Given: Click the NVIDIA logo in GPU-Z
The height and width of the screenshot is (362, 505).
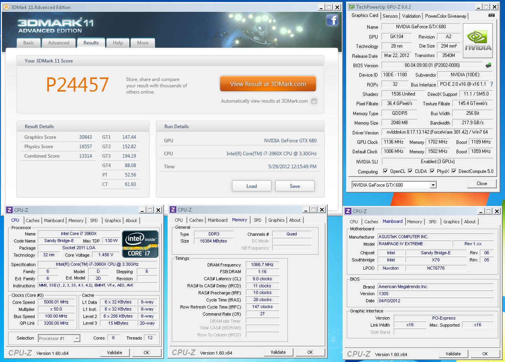Looking at the screenshot, I should click(478, 41).
